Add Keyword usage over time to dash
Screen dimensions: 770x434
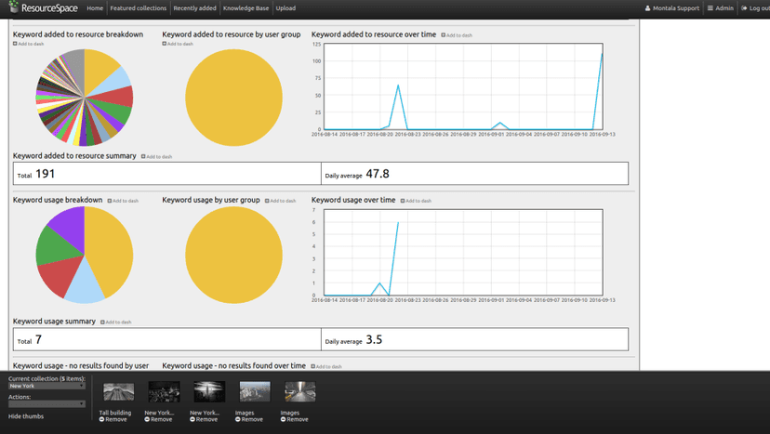tap(416, 201)
